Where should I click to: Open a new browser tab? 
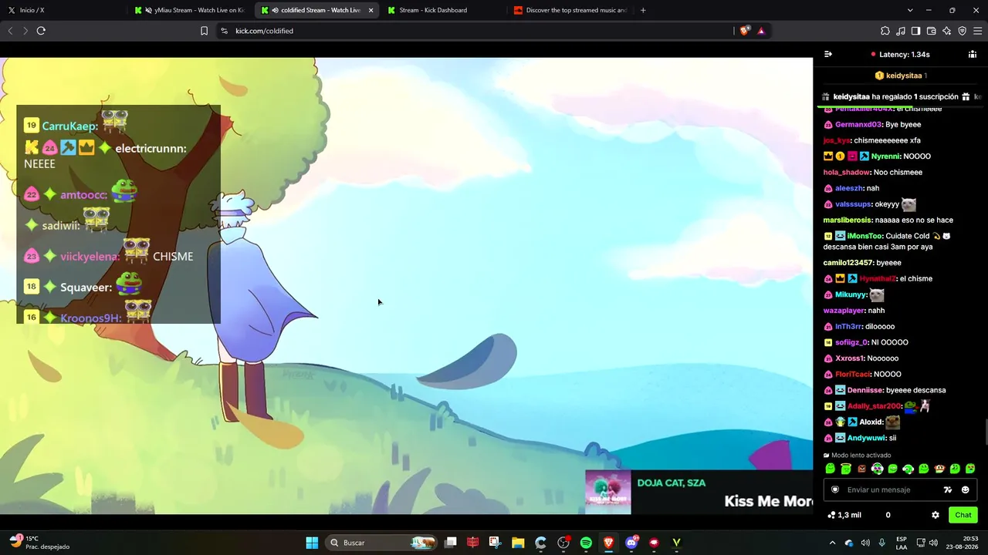(x=643, y=10)
